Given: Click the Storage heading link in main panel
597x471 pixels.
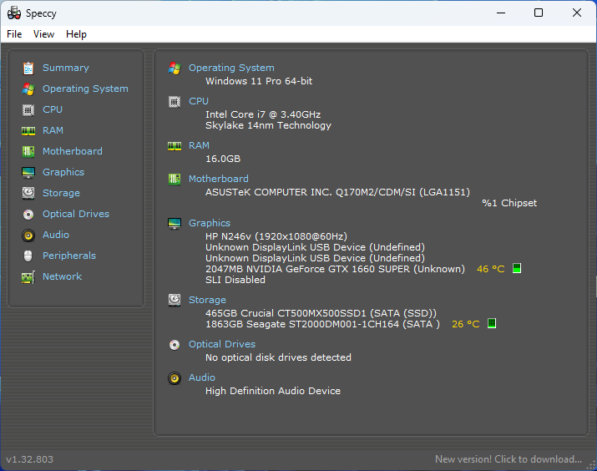Looking at the screenshot, I should 208,300.
